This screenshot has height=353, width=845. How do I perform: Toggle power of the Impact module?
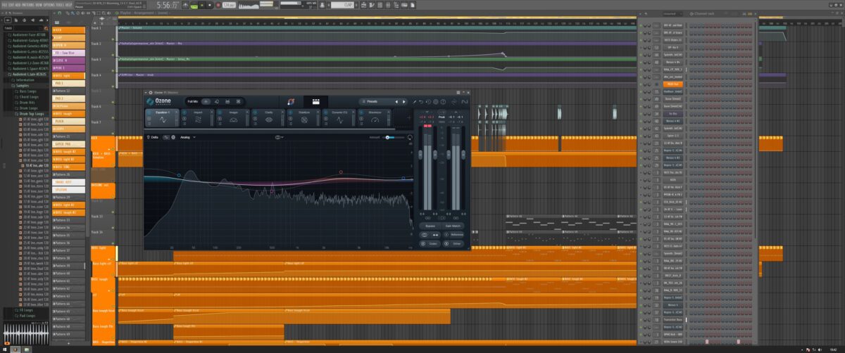tap(184, 113)
